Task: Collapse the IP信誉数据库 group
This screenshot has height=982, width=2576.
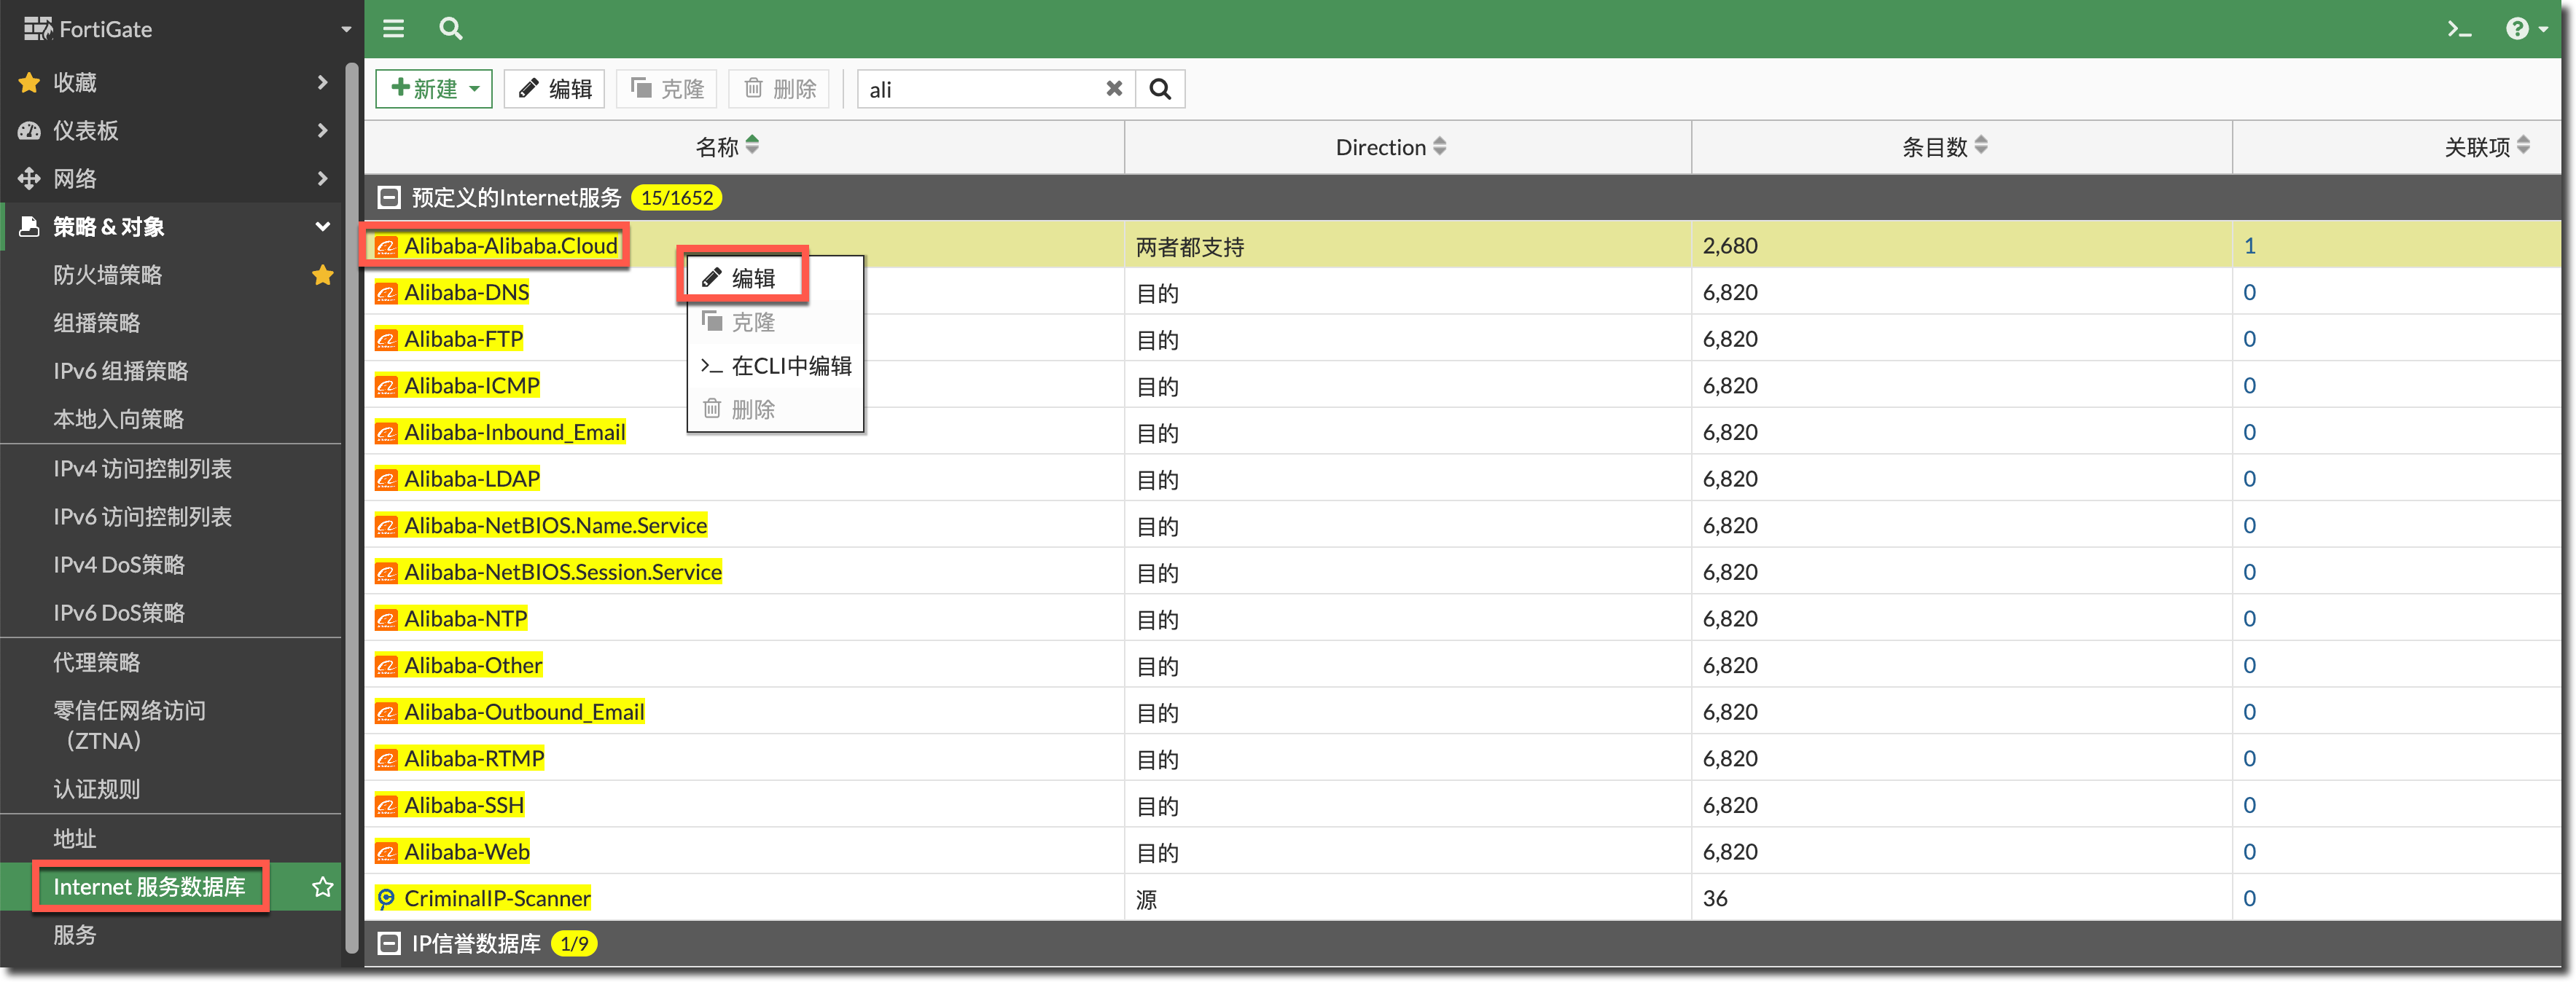Action: click(x=389, y=943)
